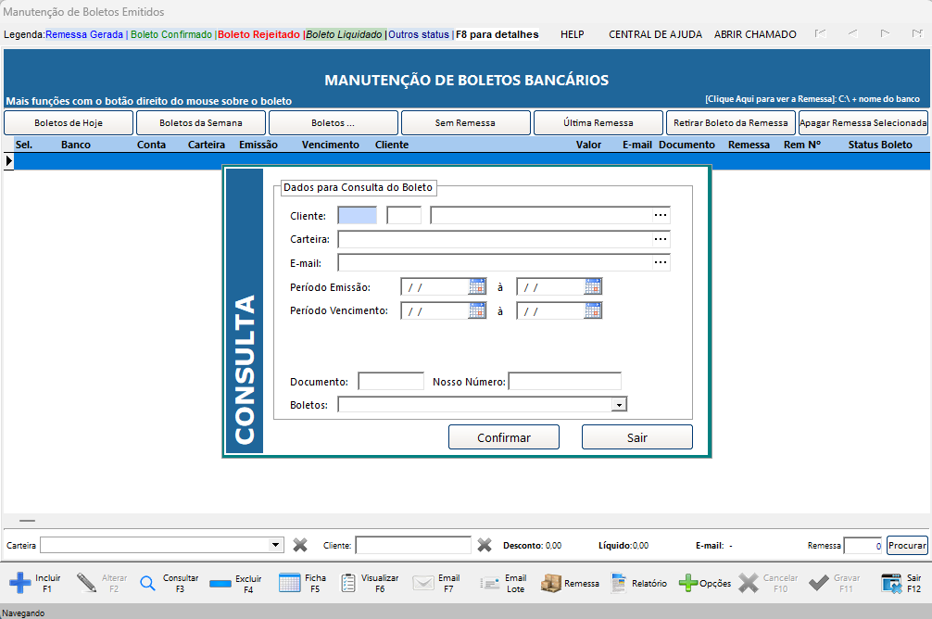Click the Excluir F4 minus icon
The width and height of the screenshot is (932, 619).
[220, 584]
